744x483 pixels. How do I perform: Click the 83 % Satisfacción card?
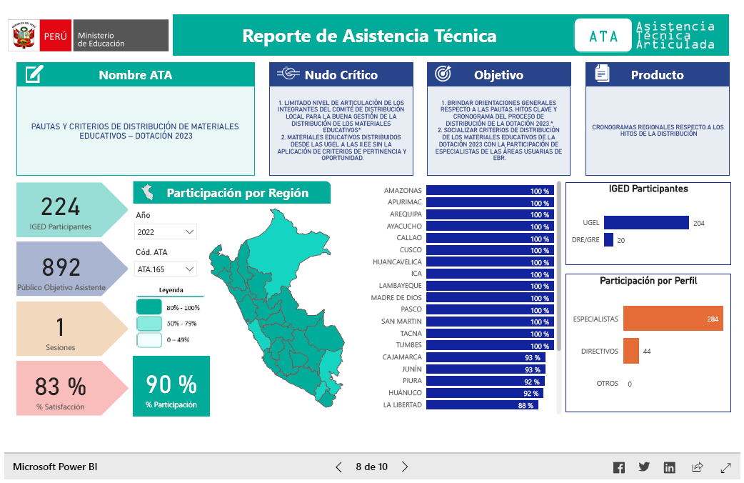tap(71, 388)
